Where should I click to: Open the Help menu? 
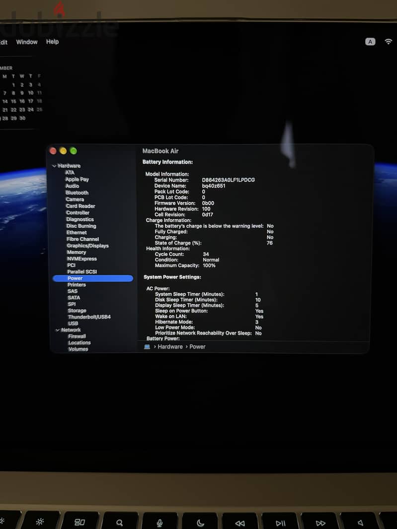tap(52, 42)
